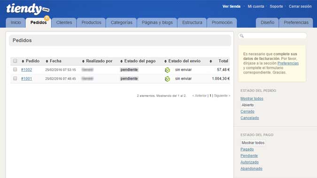Open order #1001 link
Viewport: 317px width, 178px height.
(x=26, y=79)
